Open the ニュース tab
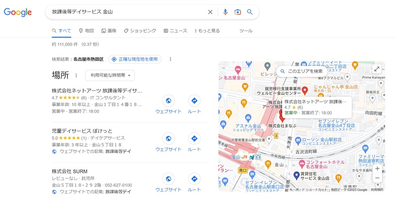This screenshot has height=205, width=395. coord(175,31)
